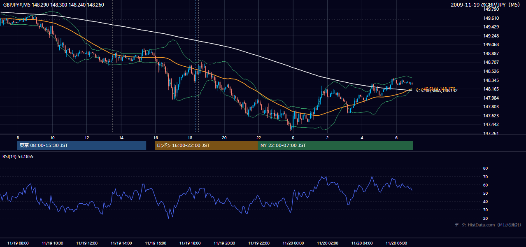Click the price axis value 149.610

491,18
